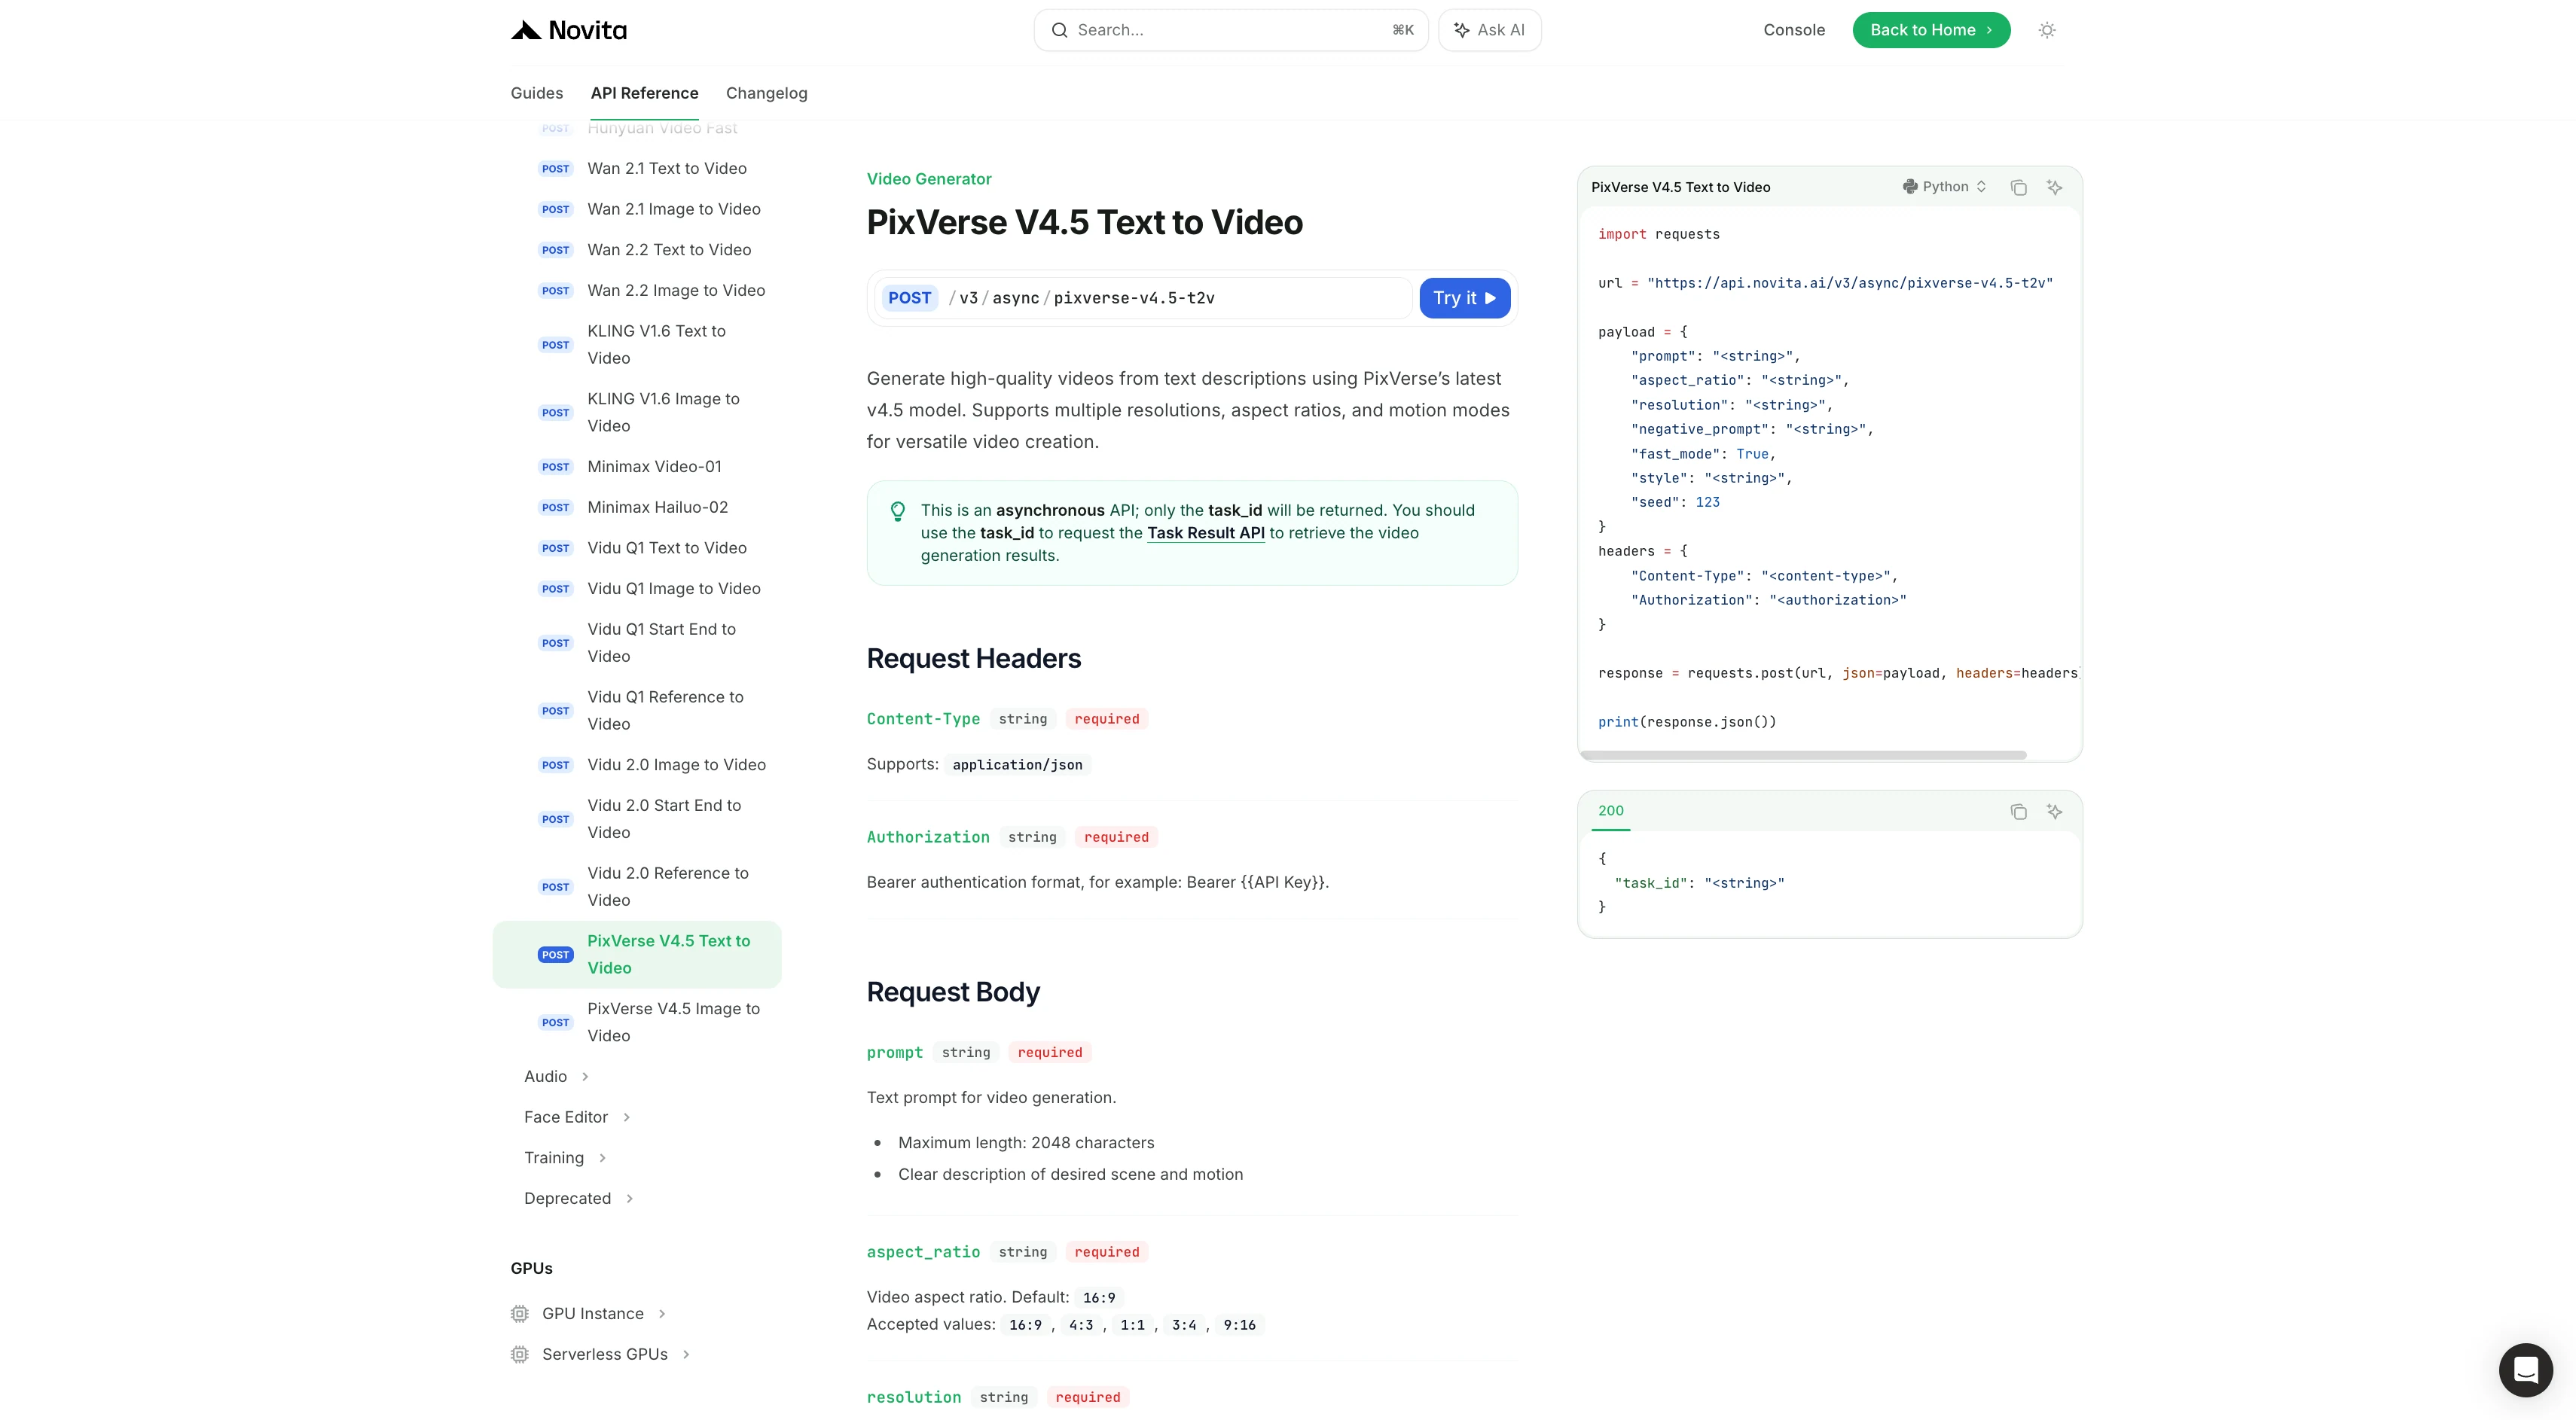Click the code sample horizontal scrollbar
The image size is (2576, 1420).
tap(1803, 755)
